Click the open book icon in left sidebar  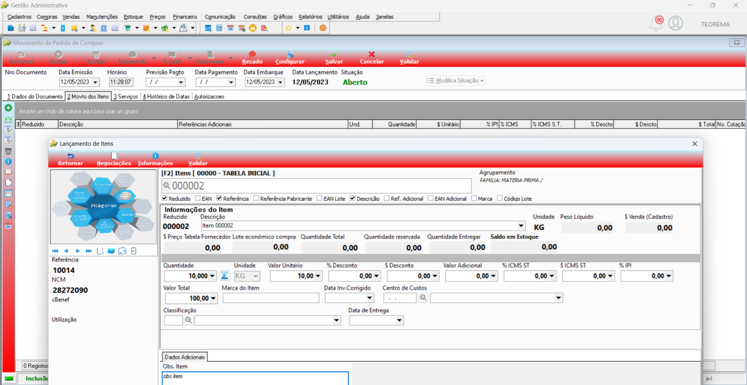pos(8,172)
